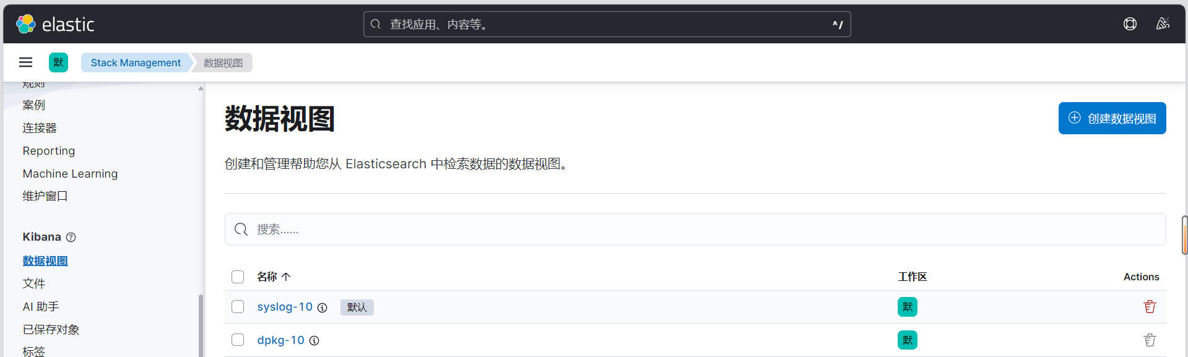Click the Elastic logo
1188x357 pixels.
point(55,24)
